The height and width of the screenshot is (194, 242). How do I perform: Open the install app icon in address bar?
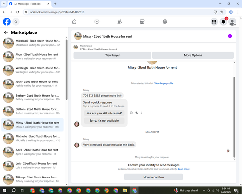tap(215, 12)
